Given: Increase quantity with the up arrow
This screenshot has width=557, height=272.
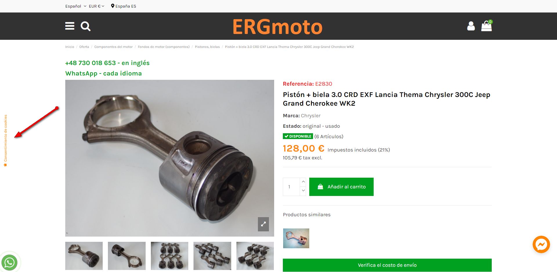Looking at the screenshot, I should point(303,182).
